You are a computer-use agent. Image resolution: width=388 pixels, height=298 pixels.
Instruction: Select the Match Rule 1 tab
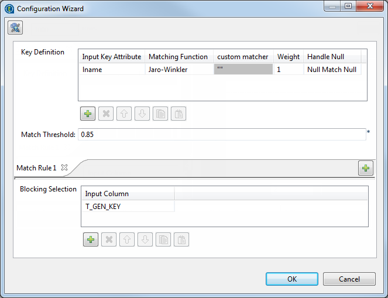coord(36,168)
